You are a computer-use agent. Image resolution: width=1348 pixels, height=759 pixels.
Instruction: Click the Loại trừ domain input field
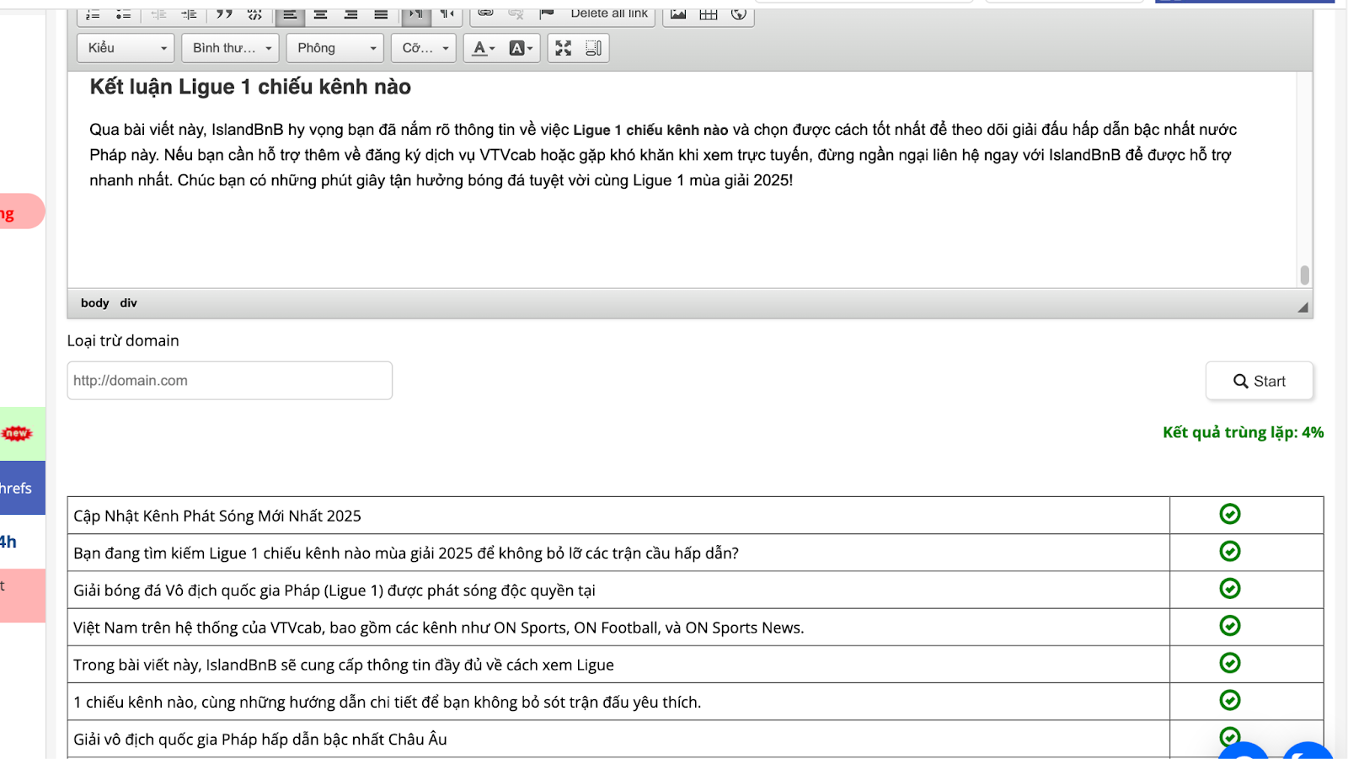229,381
